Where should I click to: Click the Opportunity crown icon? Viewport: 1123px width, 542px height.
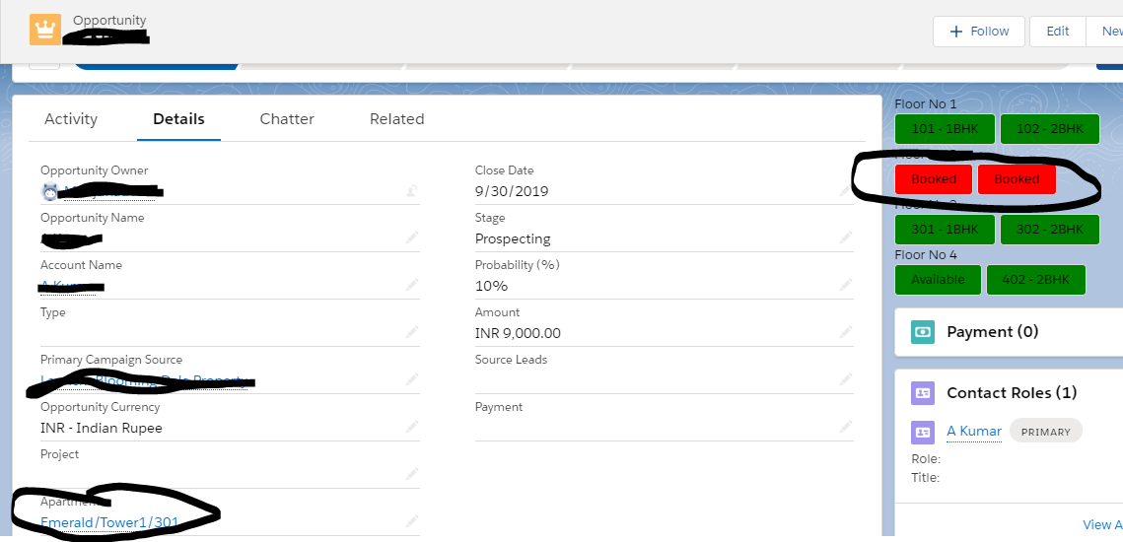(43, 30)
